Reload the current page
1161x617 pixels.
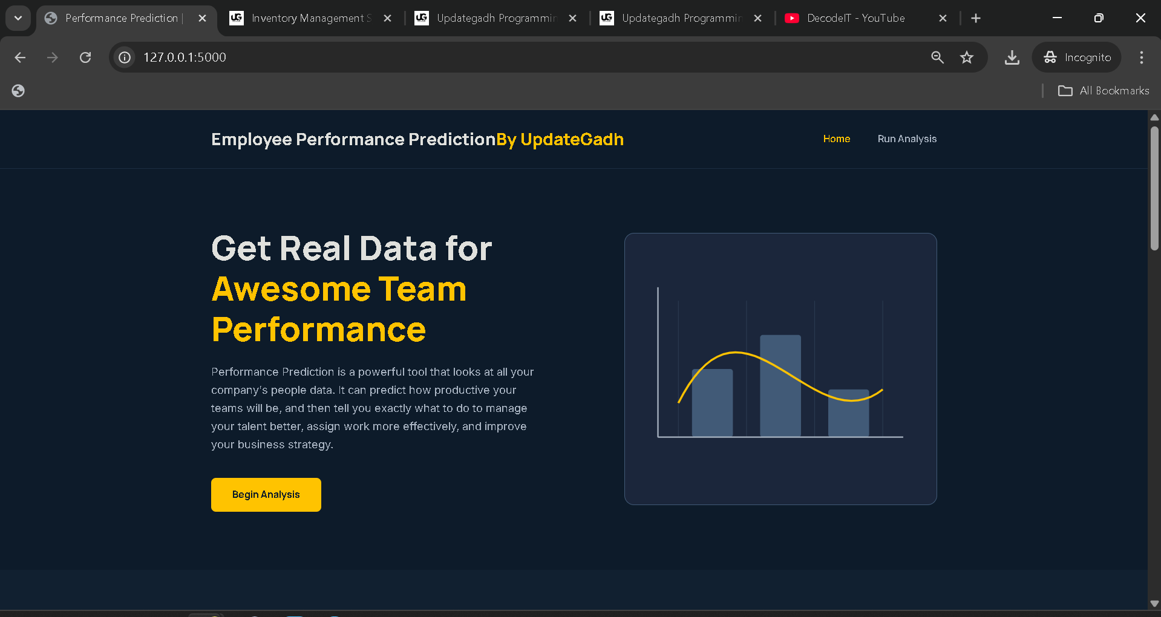click(85, 57)
